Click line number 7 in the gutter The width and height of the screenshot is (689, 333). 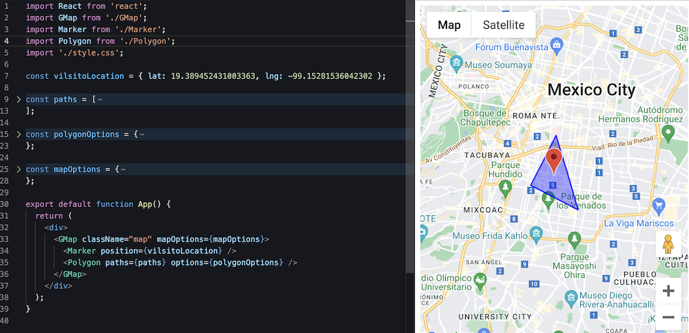[6, 76]
